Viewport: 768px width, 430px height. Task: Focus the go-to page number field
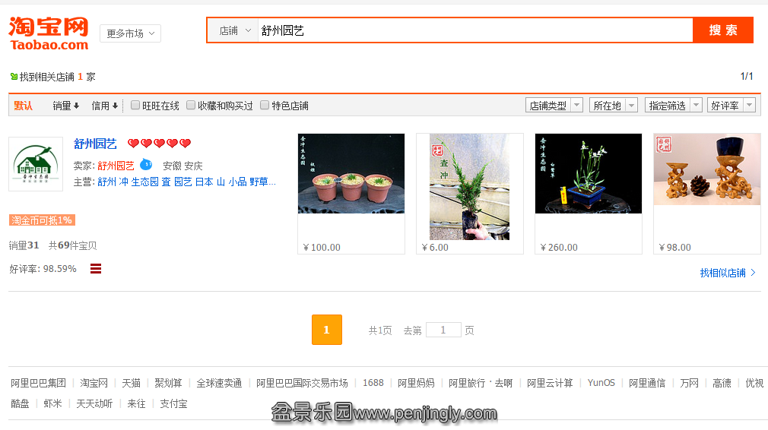tap(443, 330)
